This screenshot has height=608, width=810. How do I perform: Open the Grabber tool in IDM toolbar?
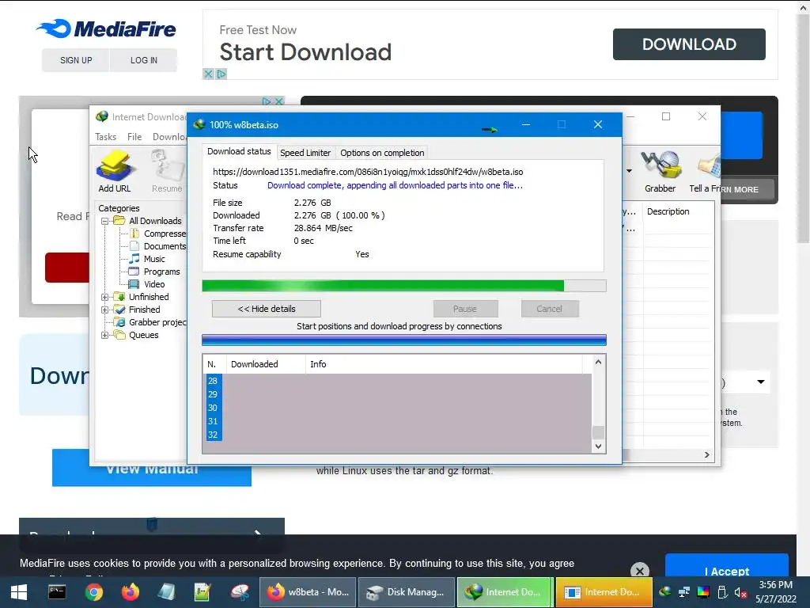(x=660, y=165)
